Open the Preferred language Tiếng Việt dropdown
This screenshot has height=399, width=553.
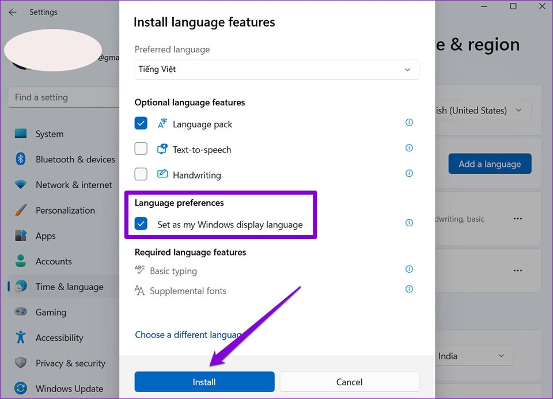click(277, 70)
